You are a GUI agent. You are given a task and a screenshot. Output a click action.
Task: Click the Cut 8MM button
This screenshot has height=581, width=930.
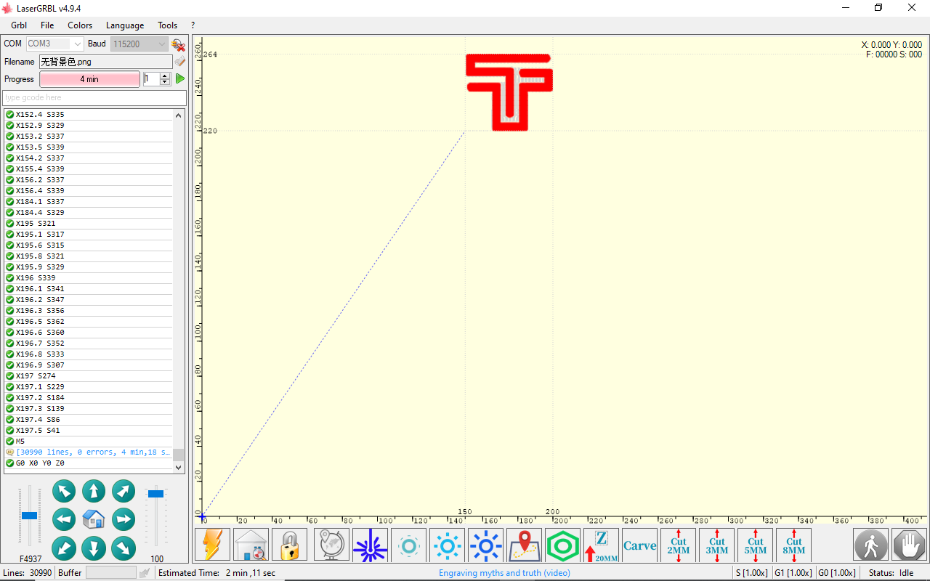(x=793, y=545)
